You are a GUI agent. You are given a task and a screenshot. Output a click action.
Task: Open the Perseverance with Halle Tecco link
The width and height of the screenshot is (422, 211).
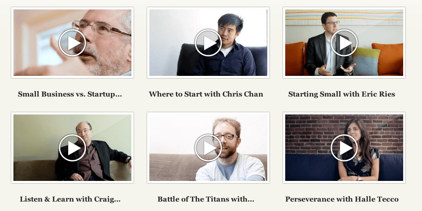click(342, 199)
